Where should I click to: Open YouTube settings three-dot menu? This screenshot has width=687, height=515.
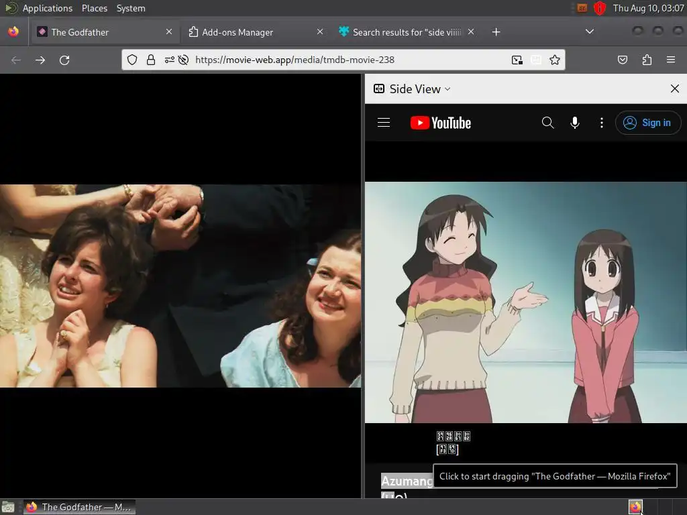pos(602,123)
